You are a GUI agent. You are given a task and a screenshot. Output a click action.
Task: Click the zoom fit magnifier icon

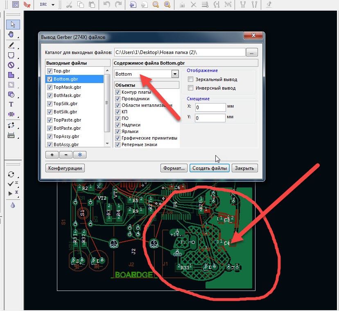click(x=167, y=5)
